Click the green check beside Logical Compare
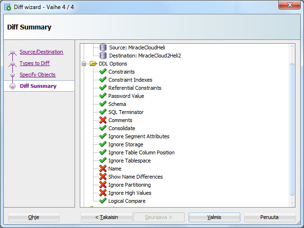This screenshot has height=228, width=304. pos(103,201)
